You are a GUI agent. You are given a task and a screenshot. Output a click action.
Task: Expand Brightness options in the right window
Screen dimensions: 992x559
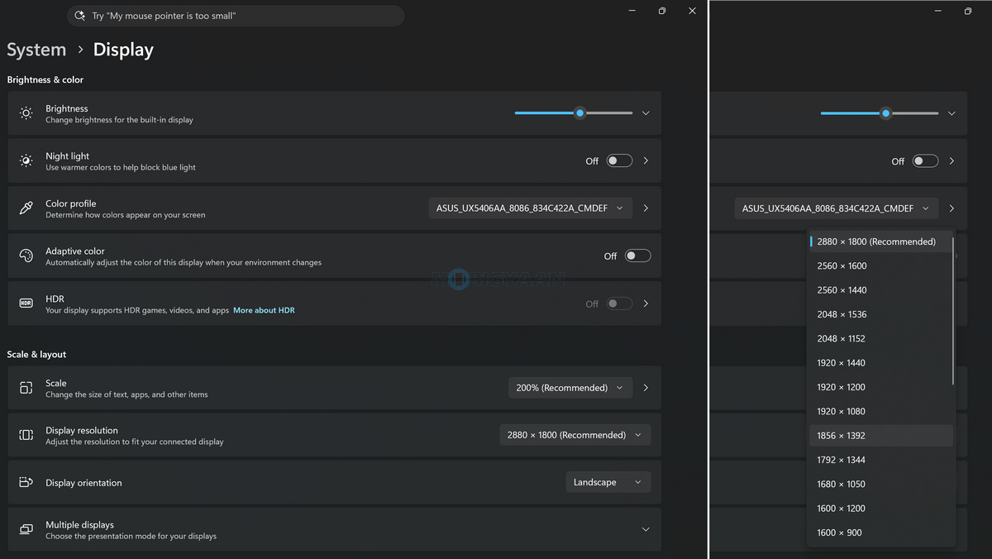coord(951,113)
